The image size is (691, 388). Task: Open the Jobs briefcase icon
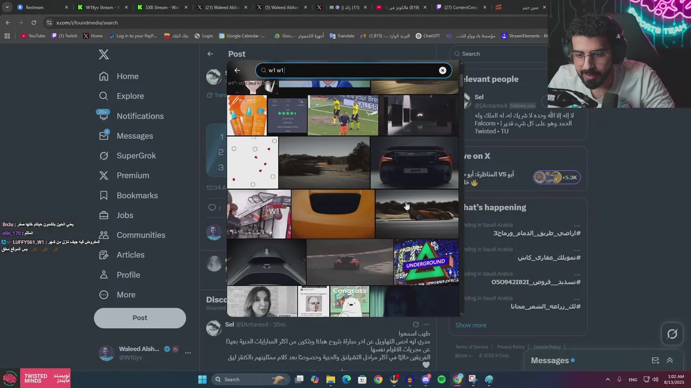104,215
